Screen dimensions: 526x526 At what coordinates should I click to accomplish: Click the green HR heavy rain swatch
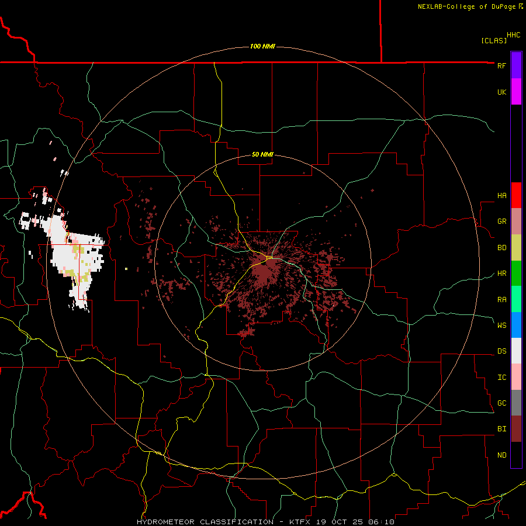516,274
